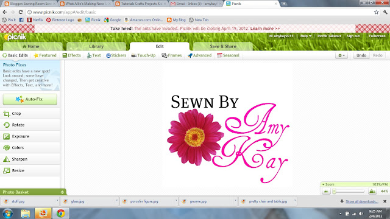390x219 pixels.
Task: Open stuff.jpg download item
Action: click(30, 201)
